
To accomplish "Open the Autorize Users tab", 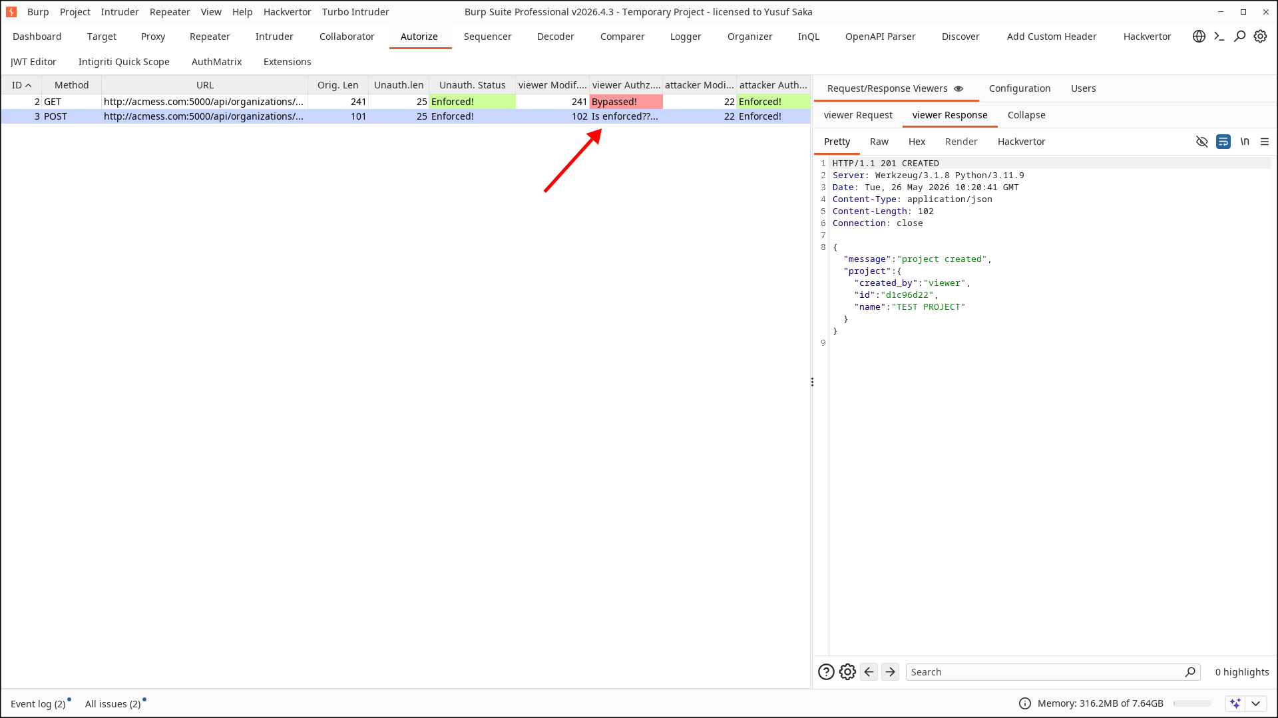I will click(1083, 88).
